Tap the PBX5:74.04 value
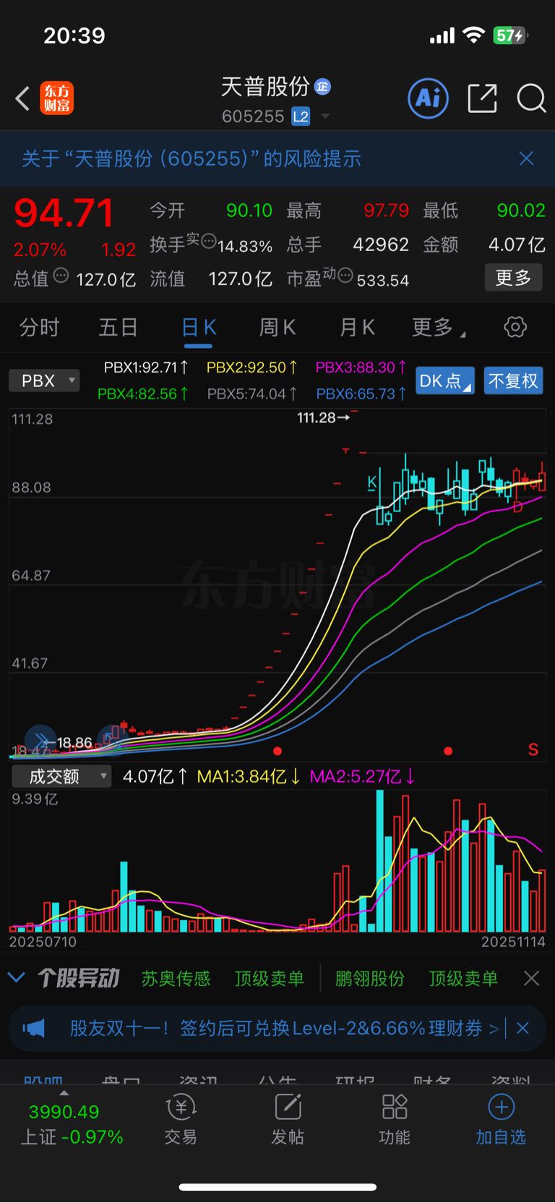The width and height of the screenshot is (555, 1203). pos(252,394)
